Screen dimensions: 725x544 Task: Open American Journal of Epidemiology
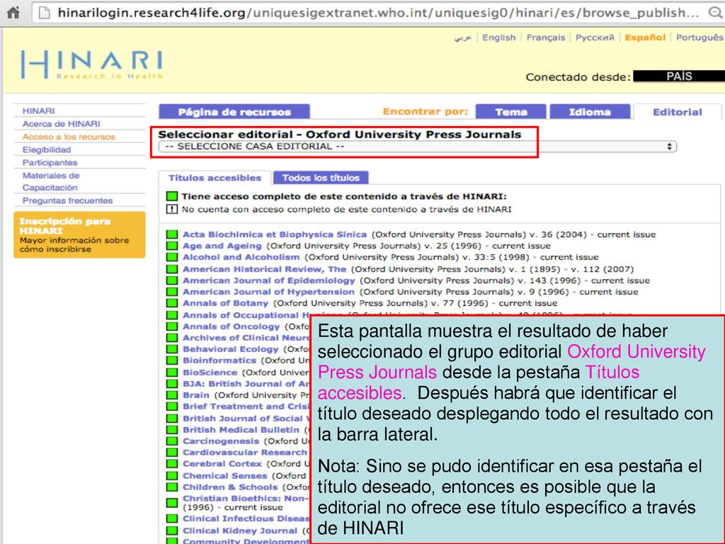(x=268, y=280)
